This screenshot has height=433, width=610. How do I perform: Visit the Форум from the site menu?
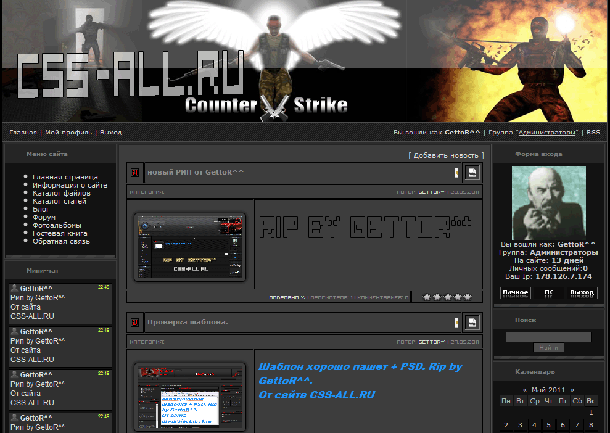44,217
